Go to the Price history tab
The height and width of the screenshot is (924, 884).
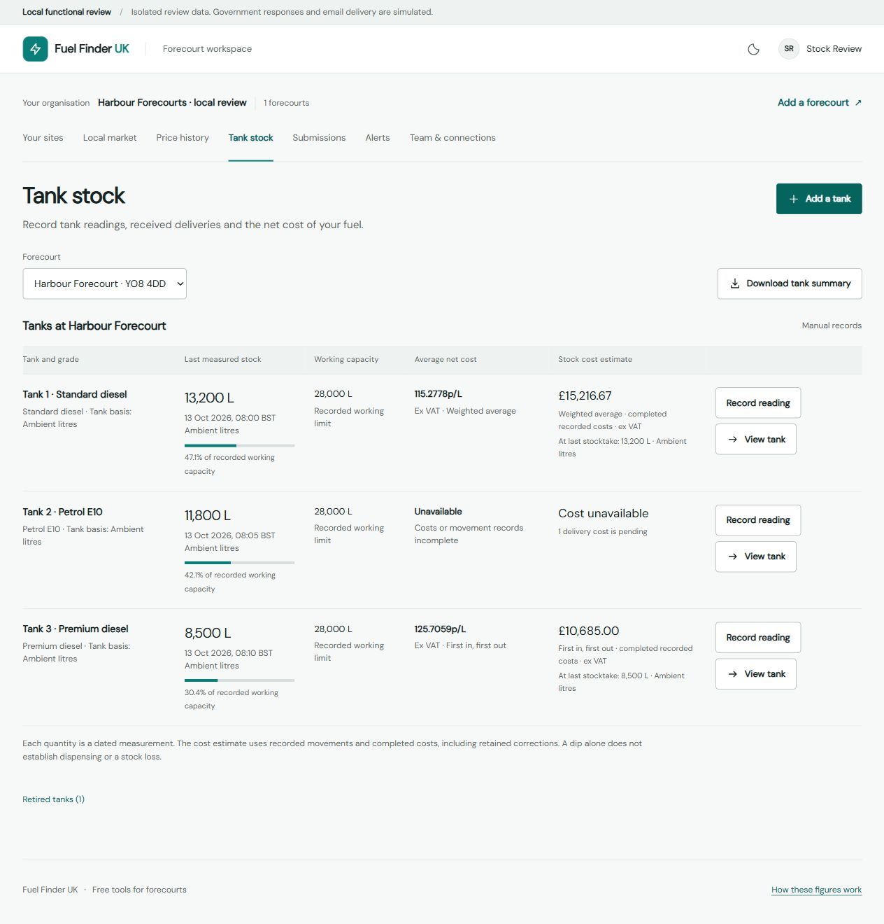(183, 138)
